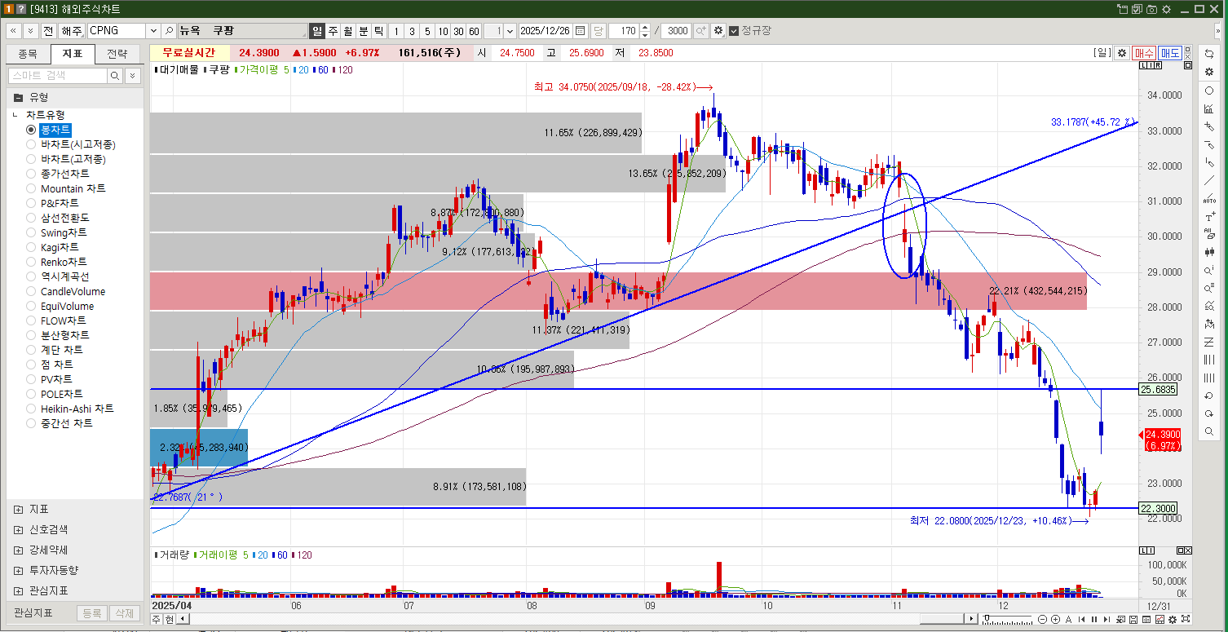Select the 월 monthly period button
Viewport: 1228px width, 632px height.
click(x=348, y=30)
